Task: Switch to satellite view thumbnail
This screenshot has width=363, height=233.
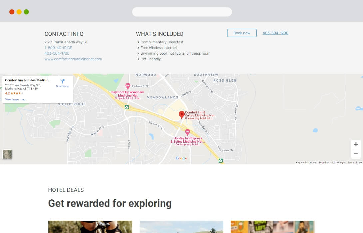Action: (7, 154)
